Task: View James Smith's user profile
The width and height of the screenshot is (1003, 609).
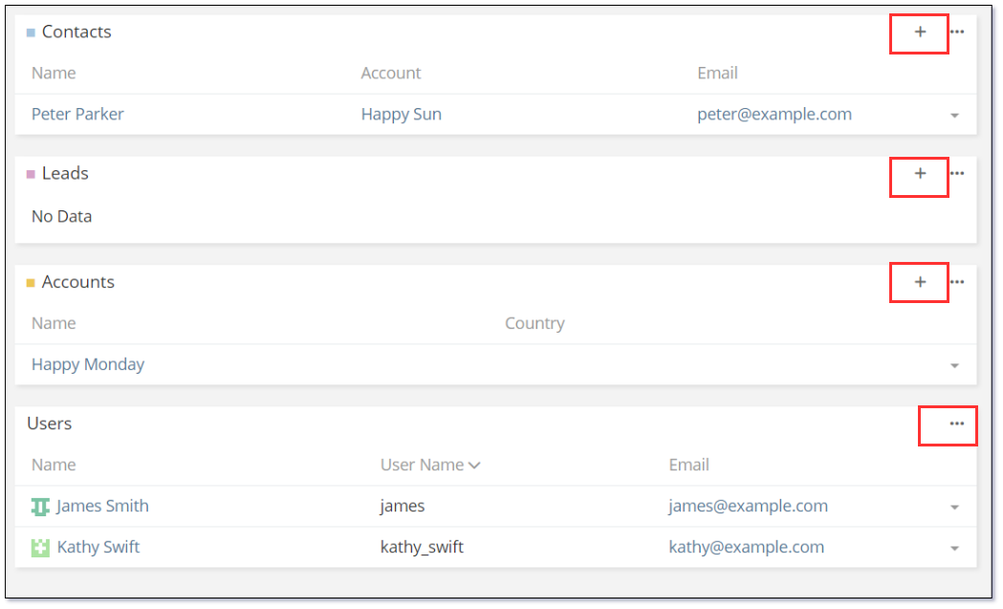Action: [102, 506]
